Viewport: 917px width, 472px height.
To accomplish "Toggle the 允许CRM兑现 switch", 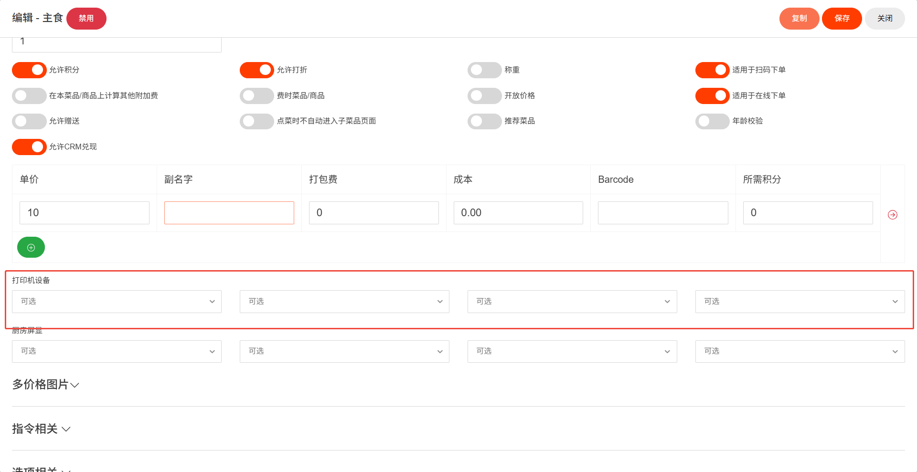I will click(x=29, y=147).
